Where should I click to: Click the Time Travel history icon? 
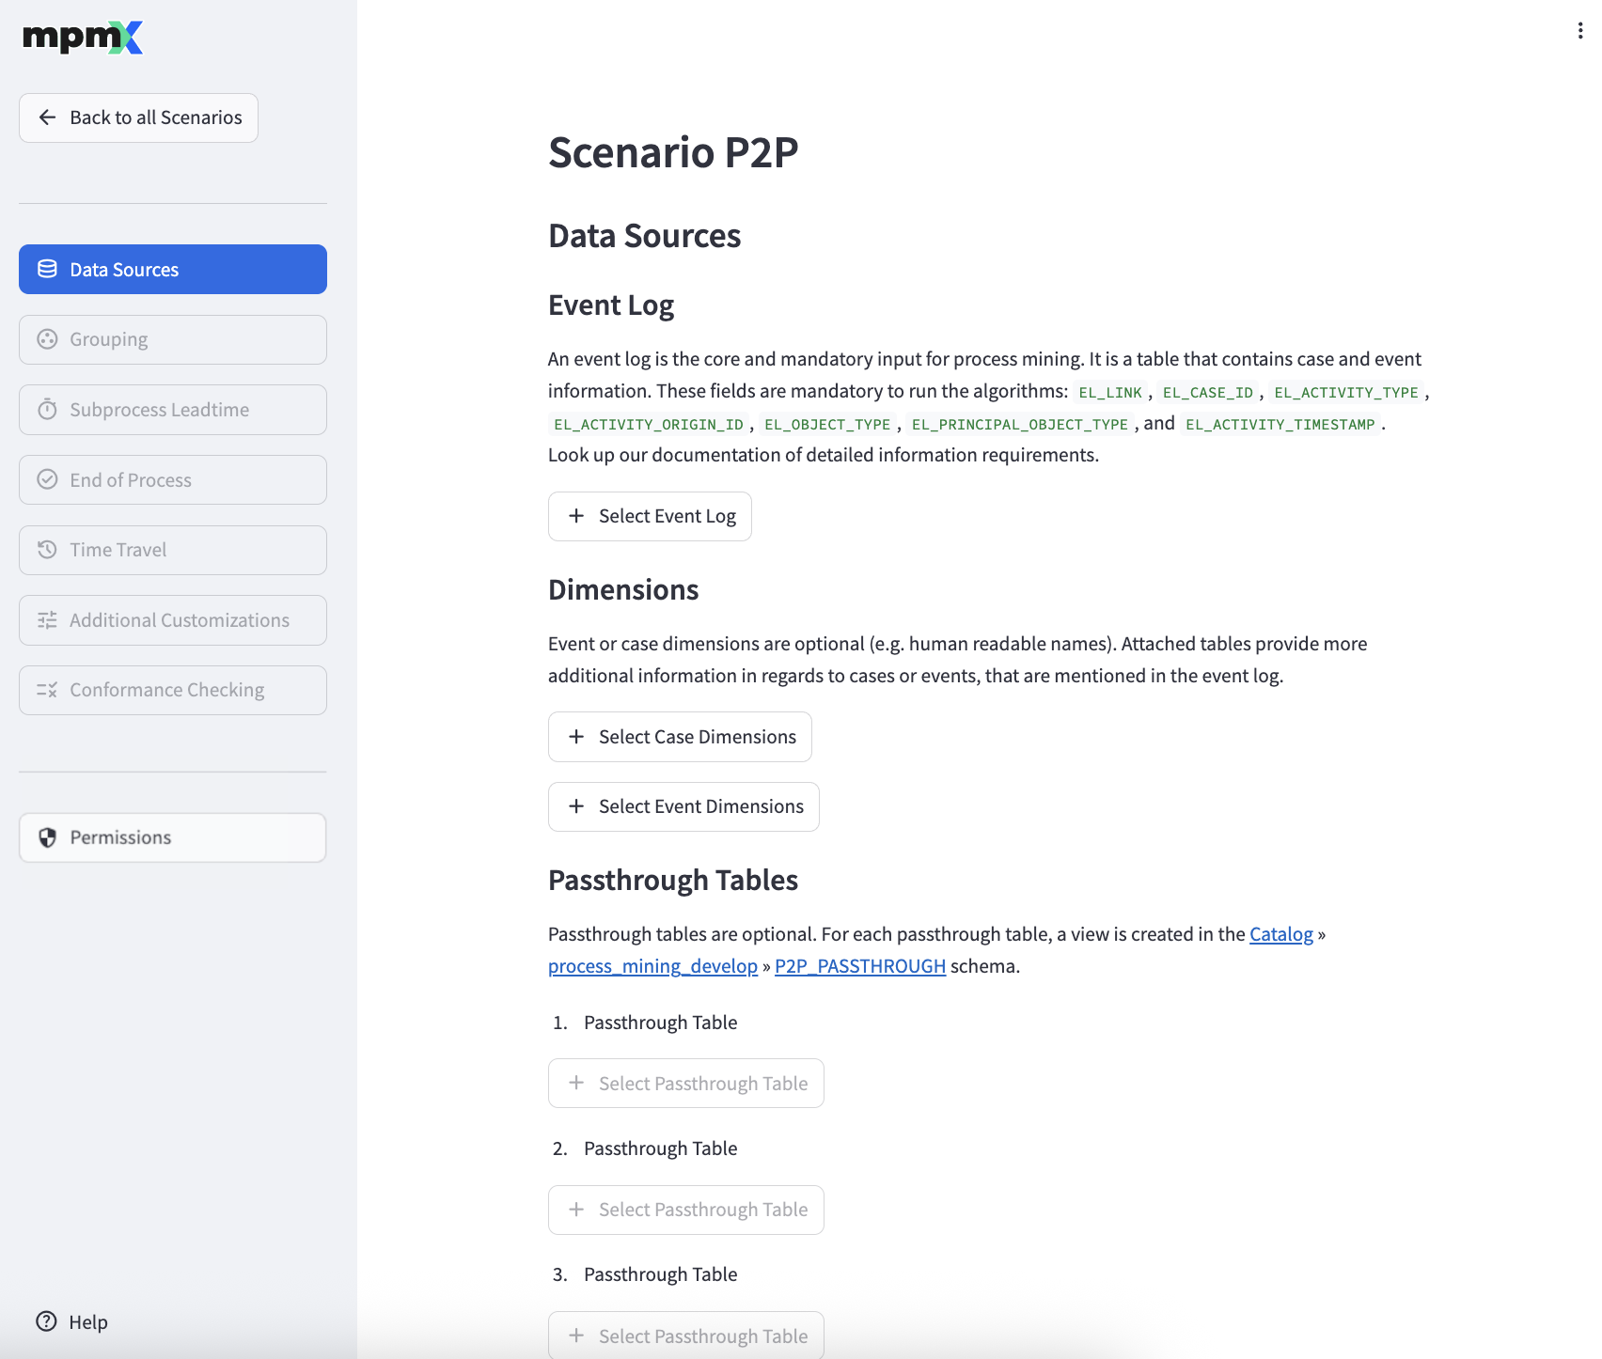click(x=47, y=550)
